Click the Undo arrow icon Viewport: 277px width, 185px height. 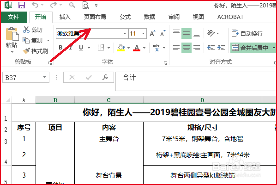[35, 5]
